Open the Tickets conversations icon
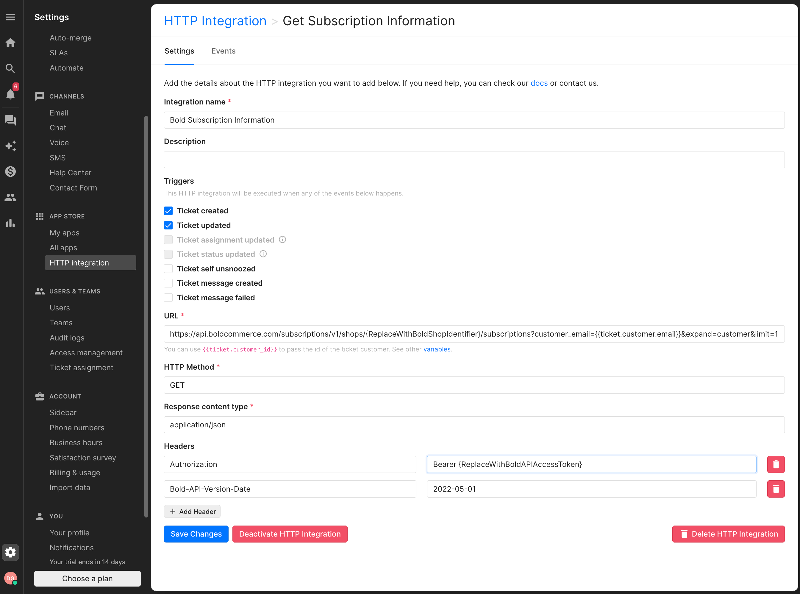Screen dimensions: 800x594 (x=10, y=120)
